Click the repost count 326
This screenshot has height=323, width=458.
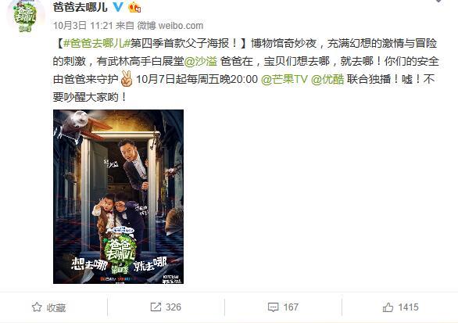coord(174,307)
